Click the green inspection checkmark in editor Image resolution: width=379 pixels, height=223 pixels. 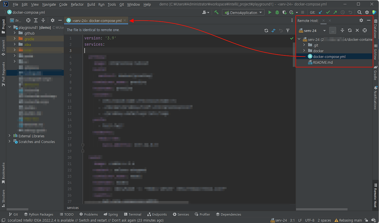[292, 38]
